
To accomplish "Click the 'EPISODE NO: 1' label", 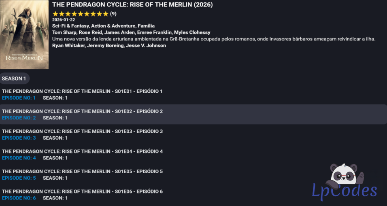I will click(x=19, y=98).
